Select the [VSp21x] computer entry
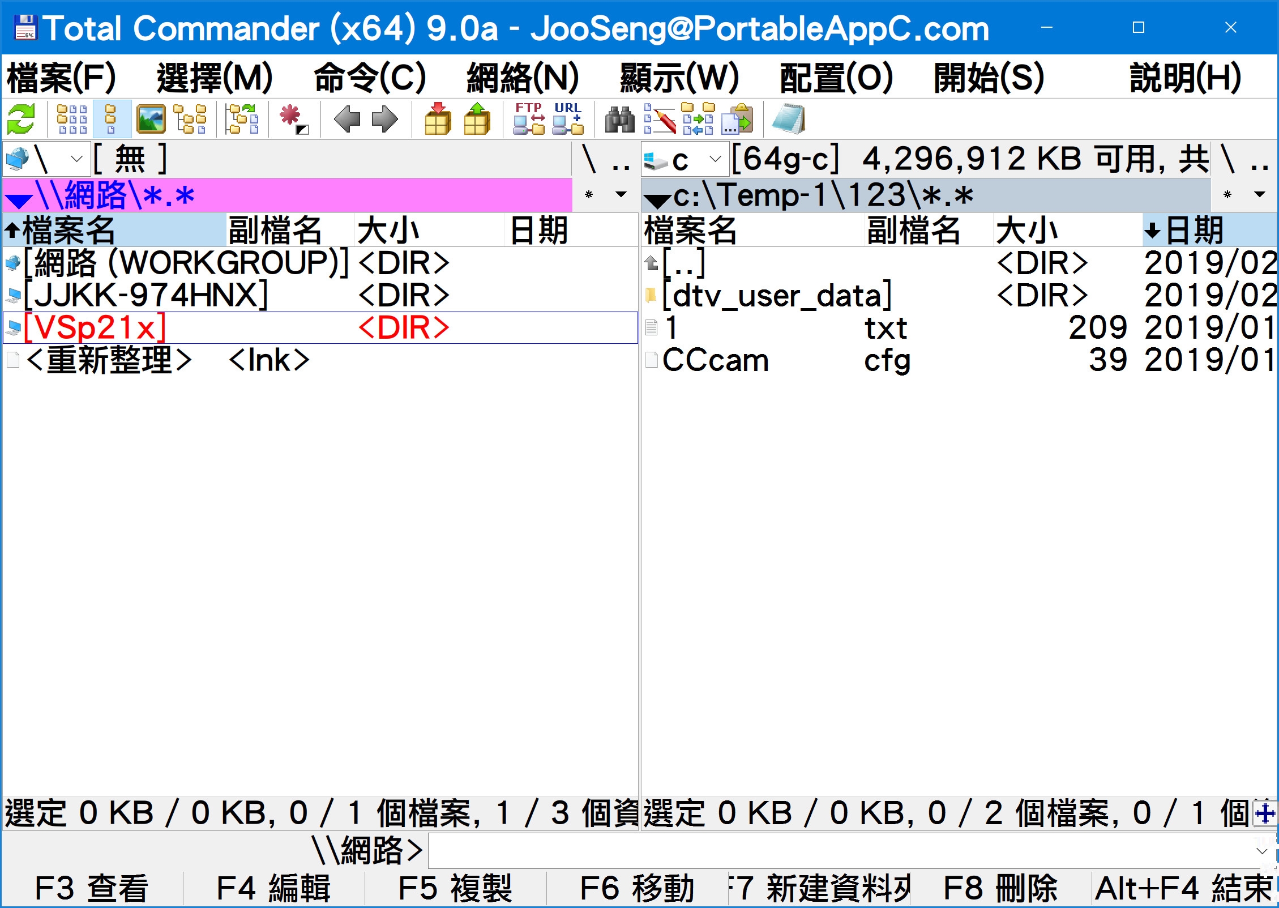 point(320,327)
